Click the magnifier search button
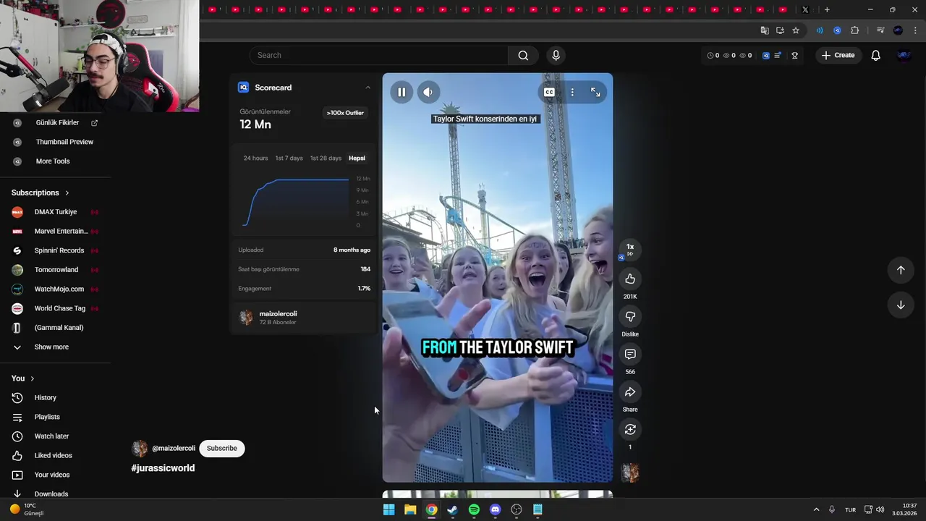Viewport: 926px width, 521px height. [x=523, y=55]
